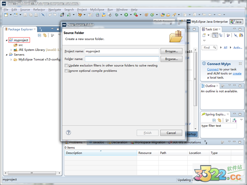
Task: Click the Connect link in Mylyn
Action: (x=213, y=69)
